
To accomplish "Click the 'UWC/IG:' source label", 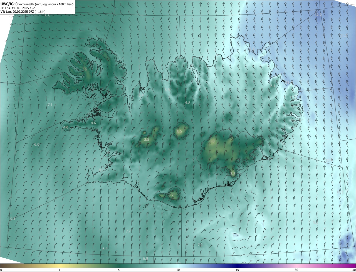I will (8, 4).
